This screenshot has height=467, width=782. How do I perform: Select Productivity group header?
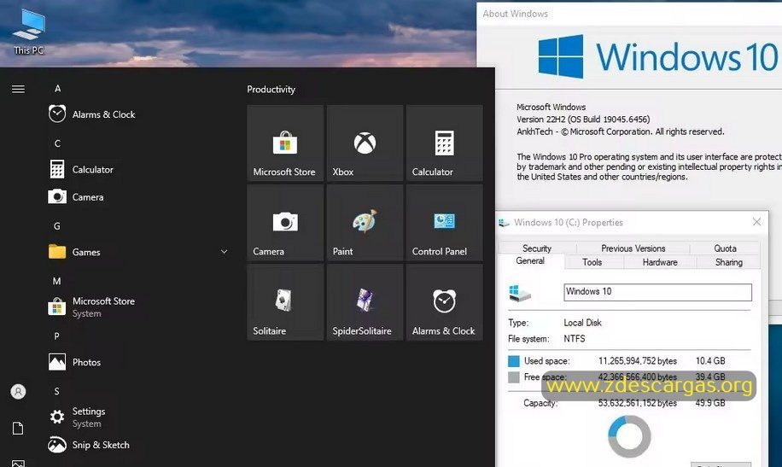(x=271, y=90)
